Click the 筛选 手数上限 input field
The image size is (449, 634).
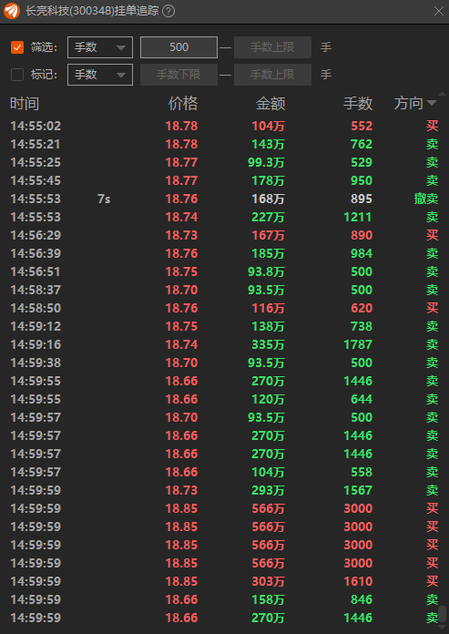coord(272,47)
